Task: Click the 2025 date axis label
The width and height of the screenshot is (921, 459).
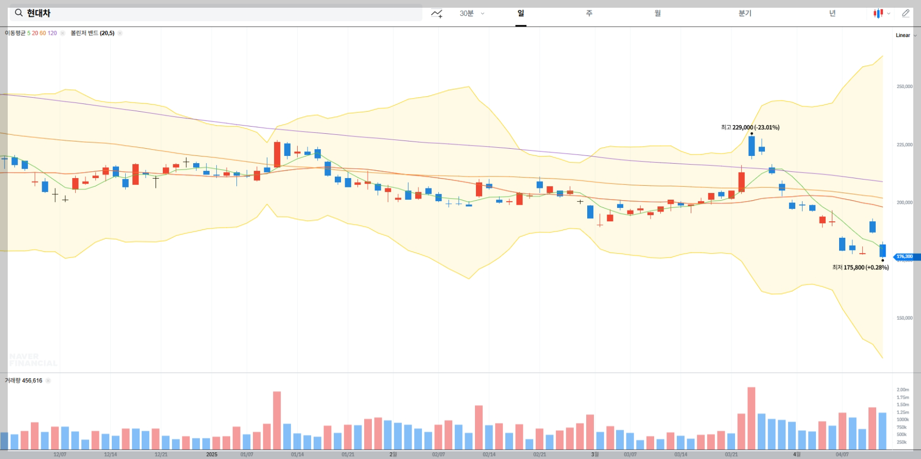Action: pyautogui.click(x=212, y=454)
